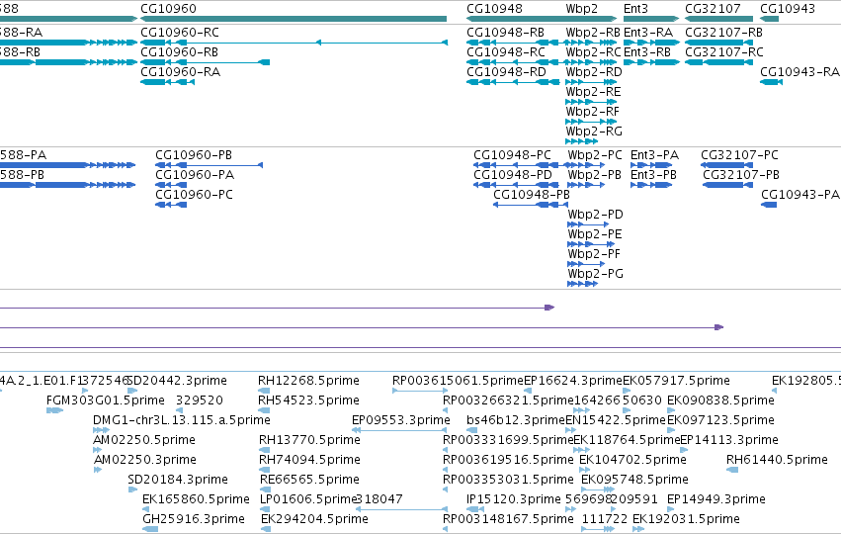Click protein CG10960-PA label
The image size is (841, 534).
195,175
